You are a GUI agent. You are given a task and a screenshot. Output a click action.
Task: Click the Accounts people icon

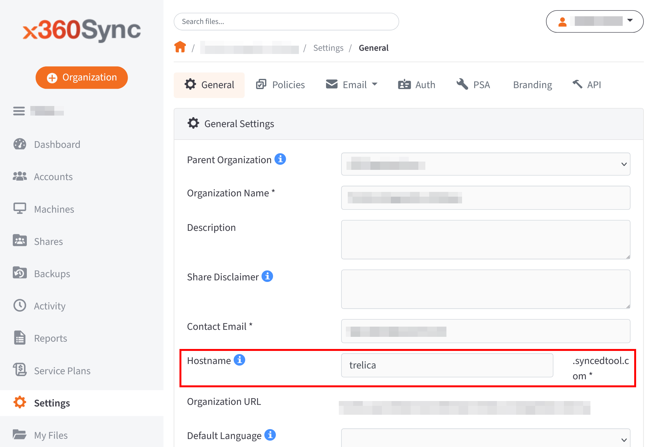click(20, 176)
